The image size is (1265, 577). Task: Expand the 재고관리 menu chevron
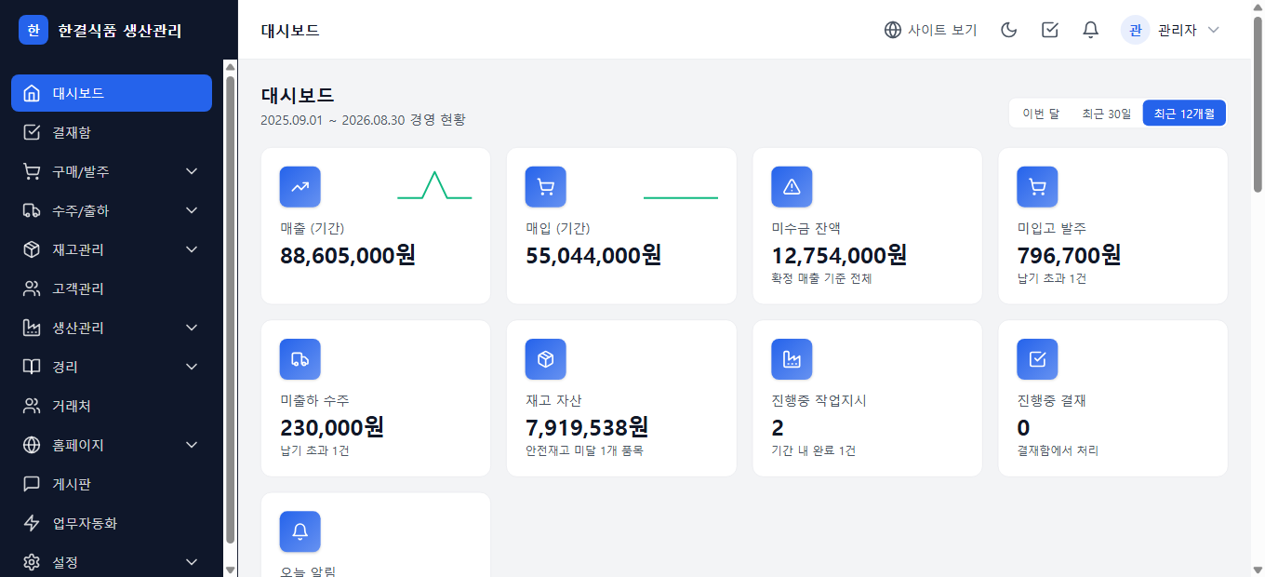tap(192, 249)
